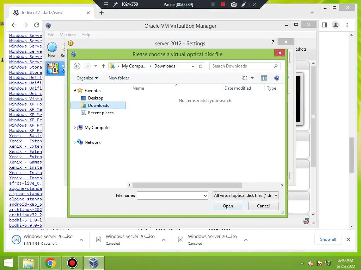Image resolution: width=361 pixels, height=270 pixels.
Task: Cancel the file chooser dialog
Action: tap(263, 206)
